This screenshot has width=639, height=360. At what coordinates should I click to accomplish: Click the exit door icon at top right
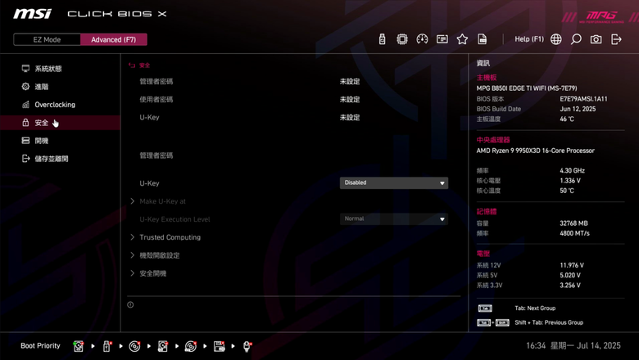(616, 39)
